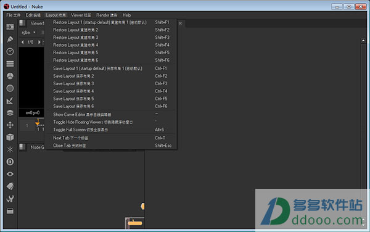Open the Keyer nodes icon
Screen dimensions: 370x232
coord(10,101)
